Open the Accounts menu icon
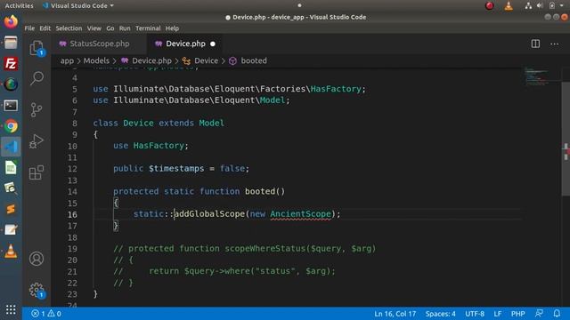570x320 pixels. [37, 259]
